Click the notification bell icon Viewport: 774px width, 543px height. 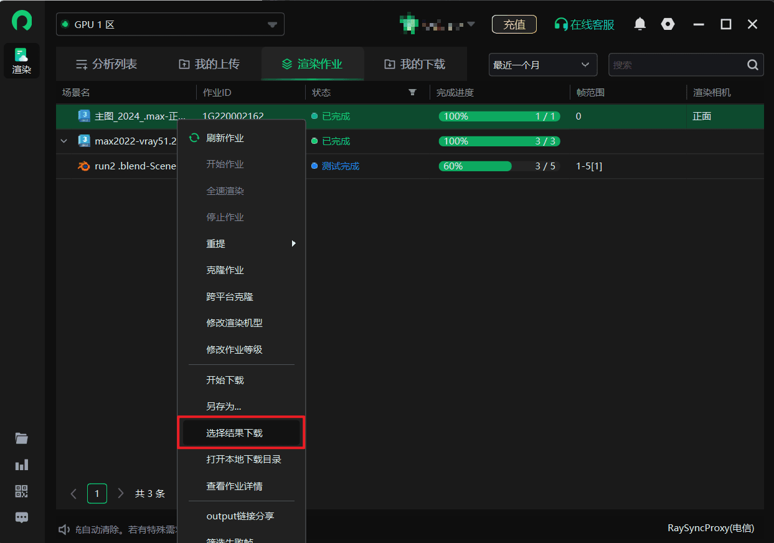pyautogui.click(x=641, y=24)
